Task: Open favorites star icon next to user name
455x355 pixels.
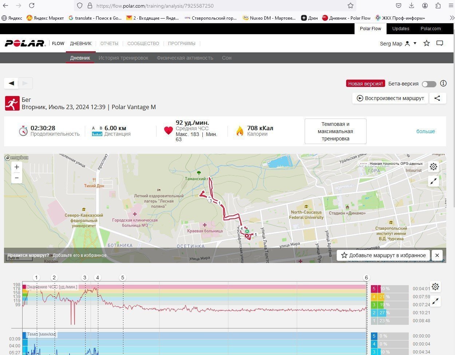Action: [x=427, y=43]
